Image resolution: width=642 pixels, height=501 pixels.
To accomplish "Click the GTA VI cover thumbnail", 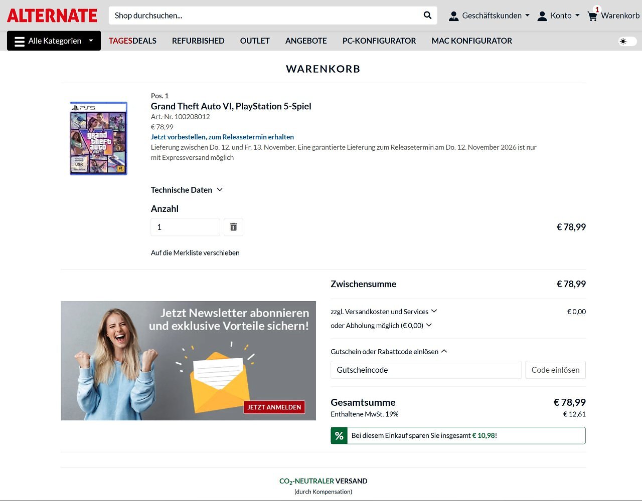I will pos(98,138).
